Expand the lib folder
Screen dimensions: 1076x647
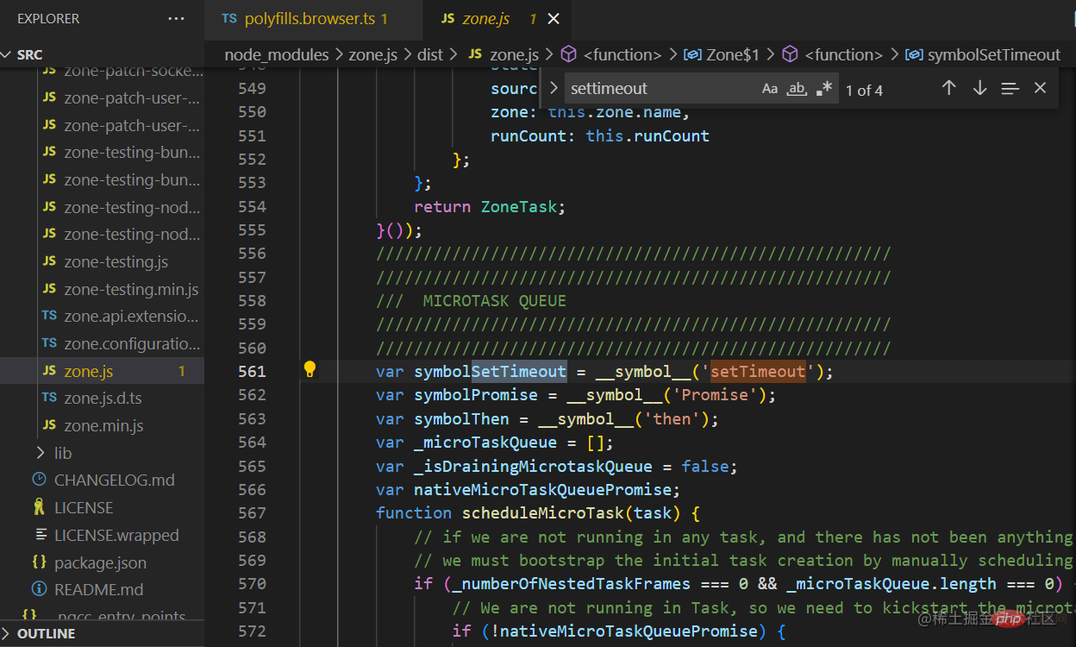tap(63, 453)
